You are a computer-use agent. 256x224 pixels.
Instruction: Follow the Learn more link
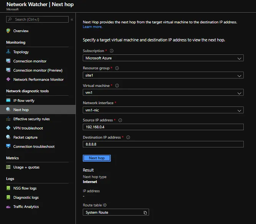click(92, 27)
